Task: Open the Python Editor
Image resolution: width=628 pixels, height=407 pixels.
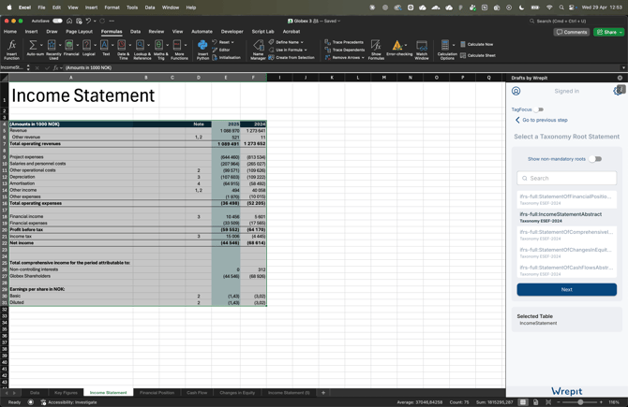Action: coord(221,50)
